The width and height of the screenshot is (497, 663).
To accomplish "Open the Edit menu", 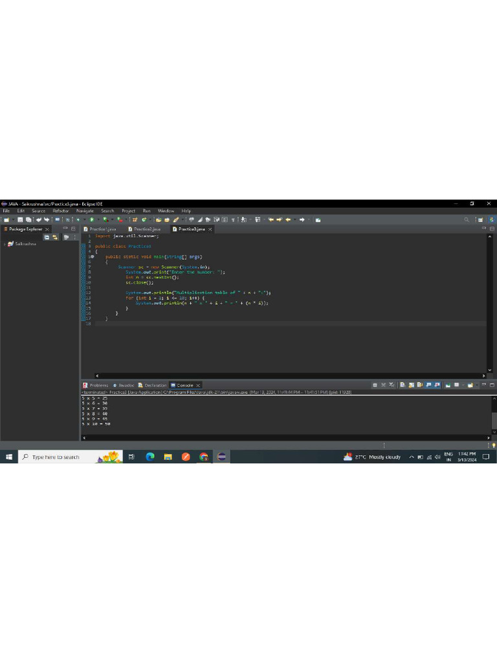I will click(21, 211).
